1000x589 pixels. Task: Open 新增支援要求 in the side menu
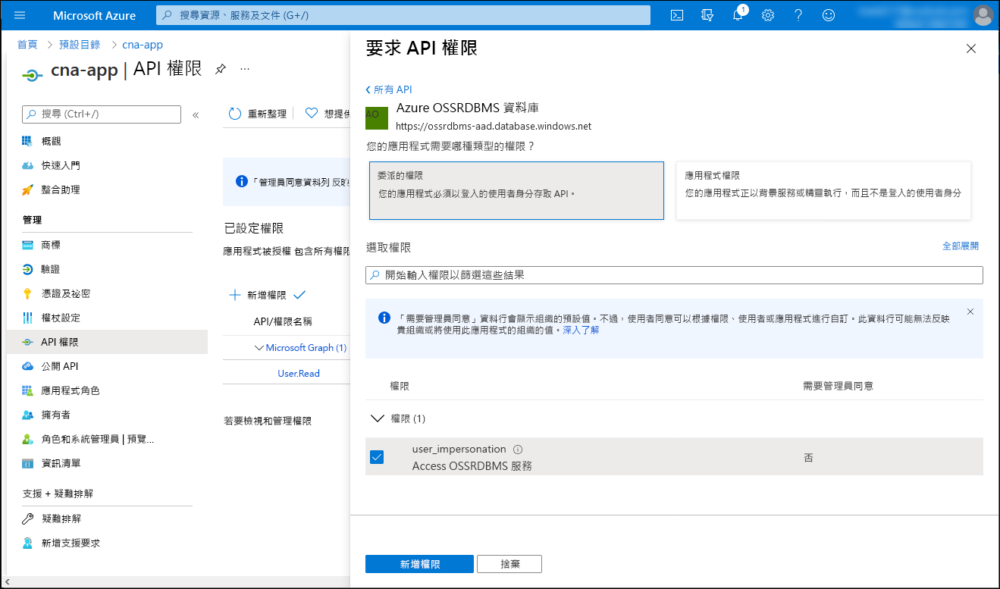71,543
